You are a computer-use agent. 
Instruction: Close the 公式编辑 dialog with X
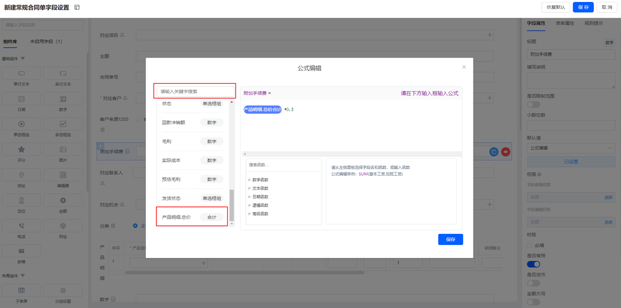[x=464, y=67]
